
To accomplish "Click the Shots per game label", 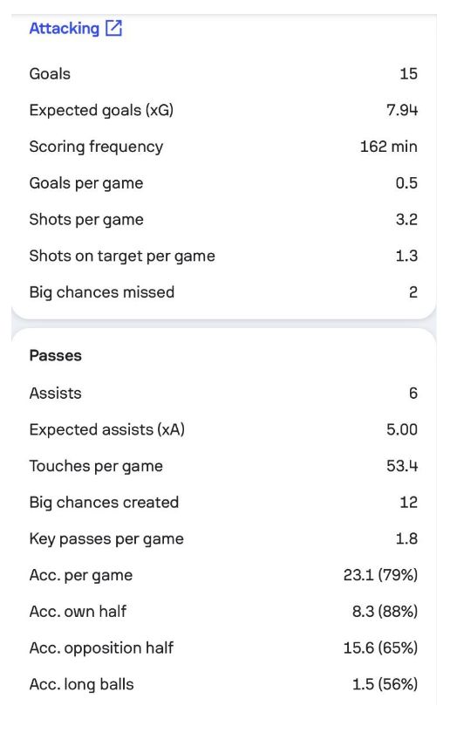I will 86,220.
